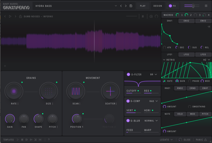
Task: Open SIZE options three-dot menu
Action: click(52, 103)
